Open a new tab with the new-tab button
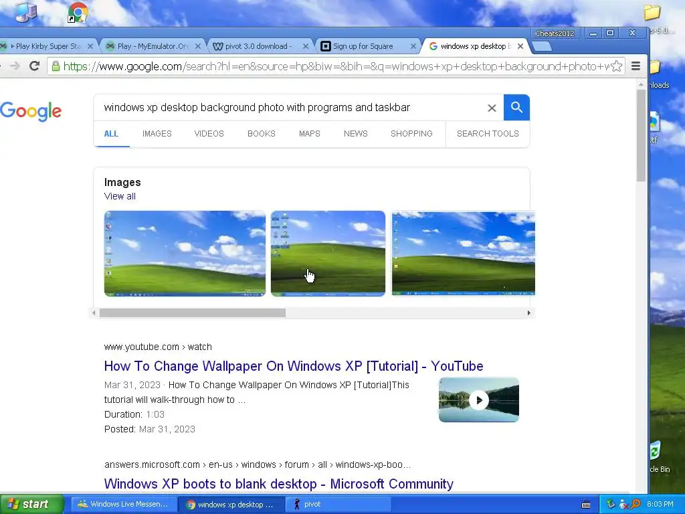The image size is (685, 514). click(x=542, y=46)
